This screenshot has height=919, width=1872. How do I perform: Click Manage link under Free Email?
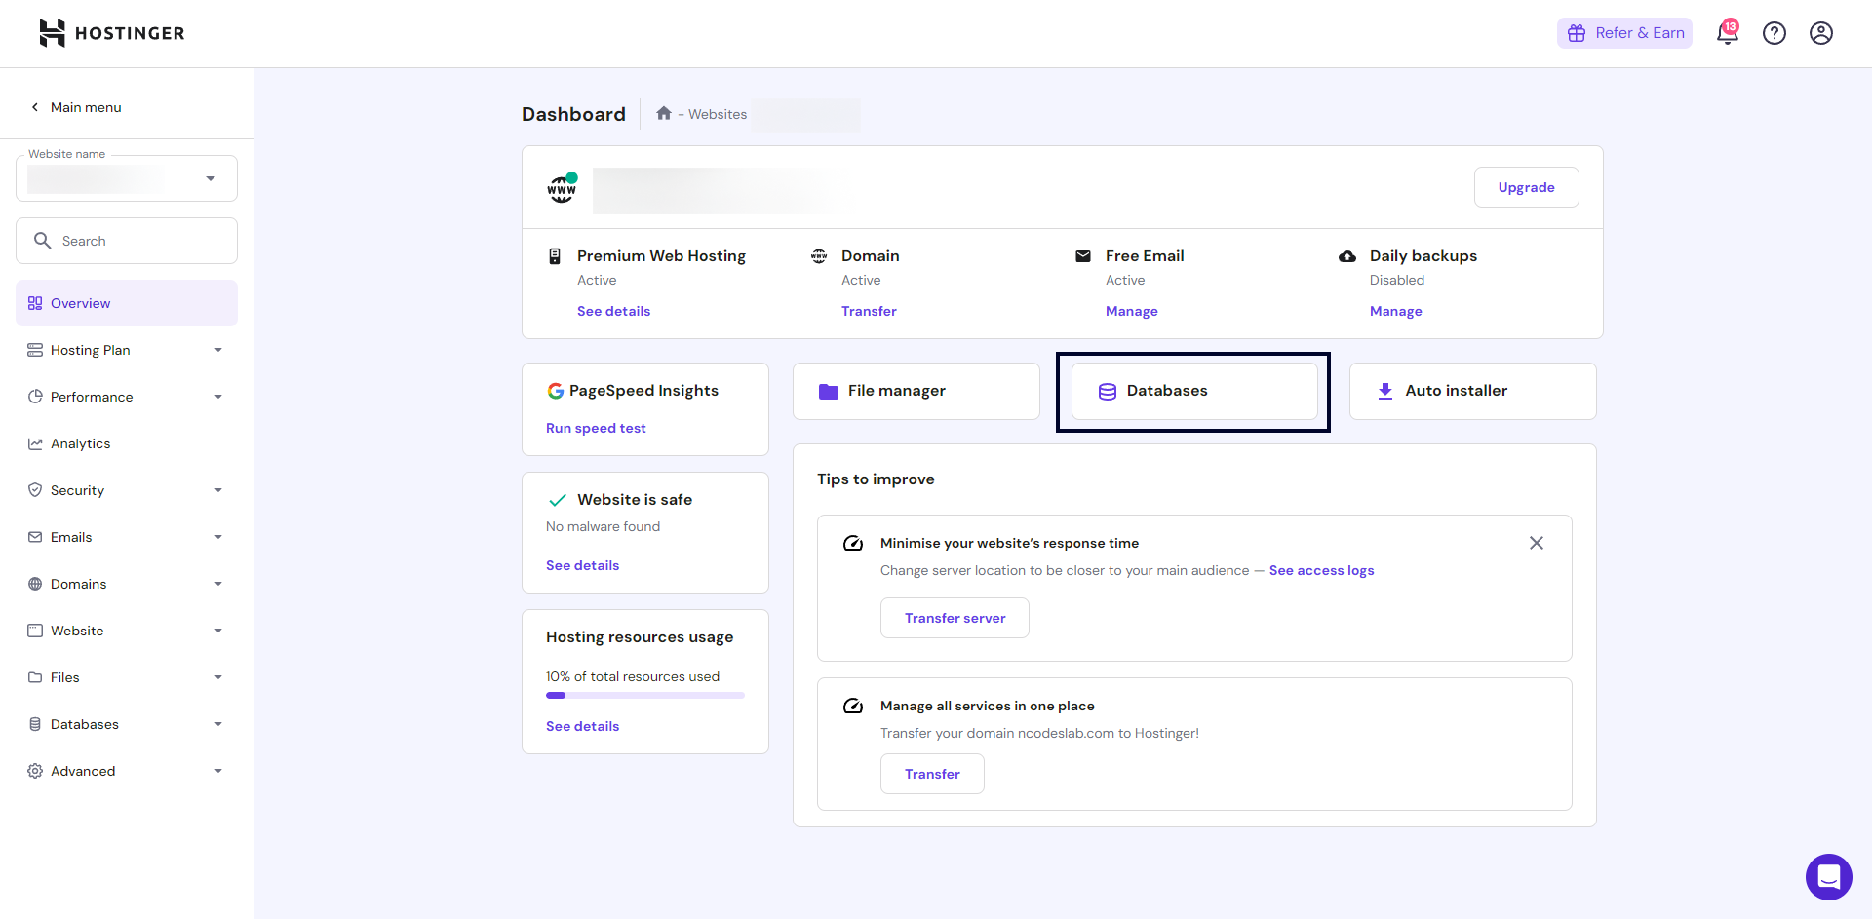pyautogui.click(x=1131, y=311)
